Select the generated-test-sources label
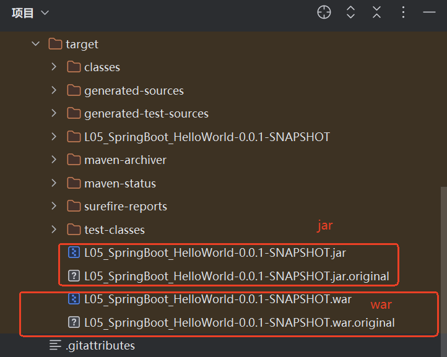Image resolution: width=447 pixels, height=357 pixels. point(146,114)
